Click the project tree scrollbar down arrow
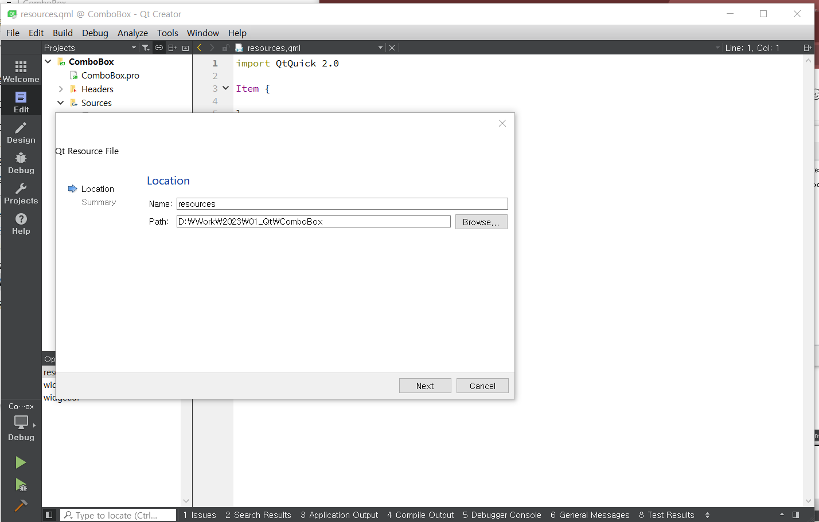 [x=186, y=501]
